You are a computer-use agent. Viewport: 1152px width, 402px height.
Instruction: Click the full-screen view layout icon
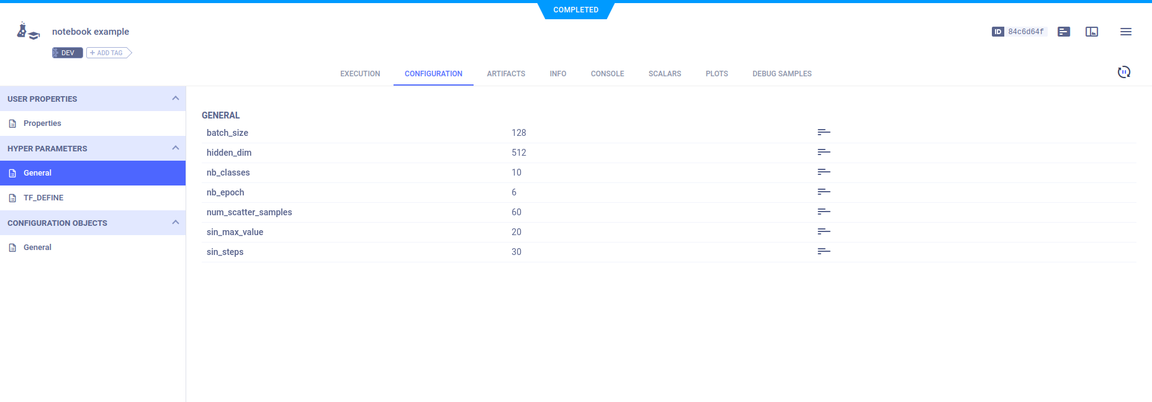1091,32
